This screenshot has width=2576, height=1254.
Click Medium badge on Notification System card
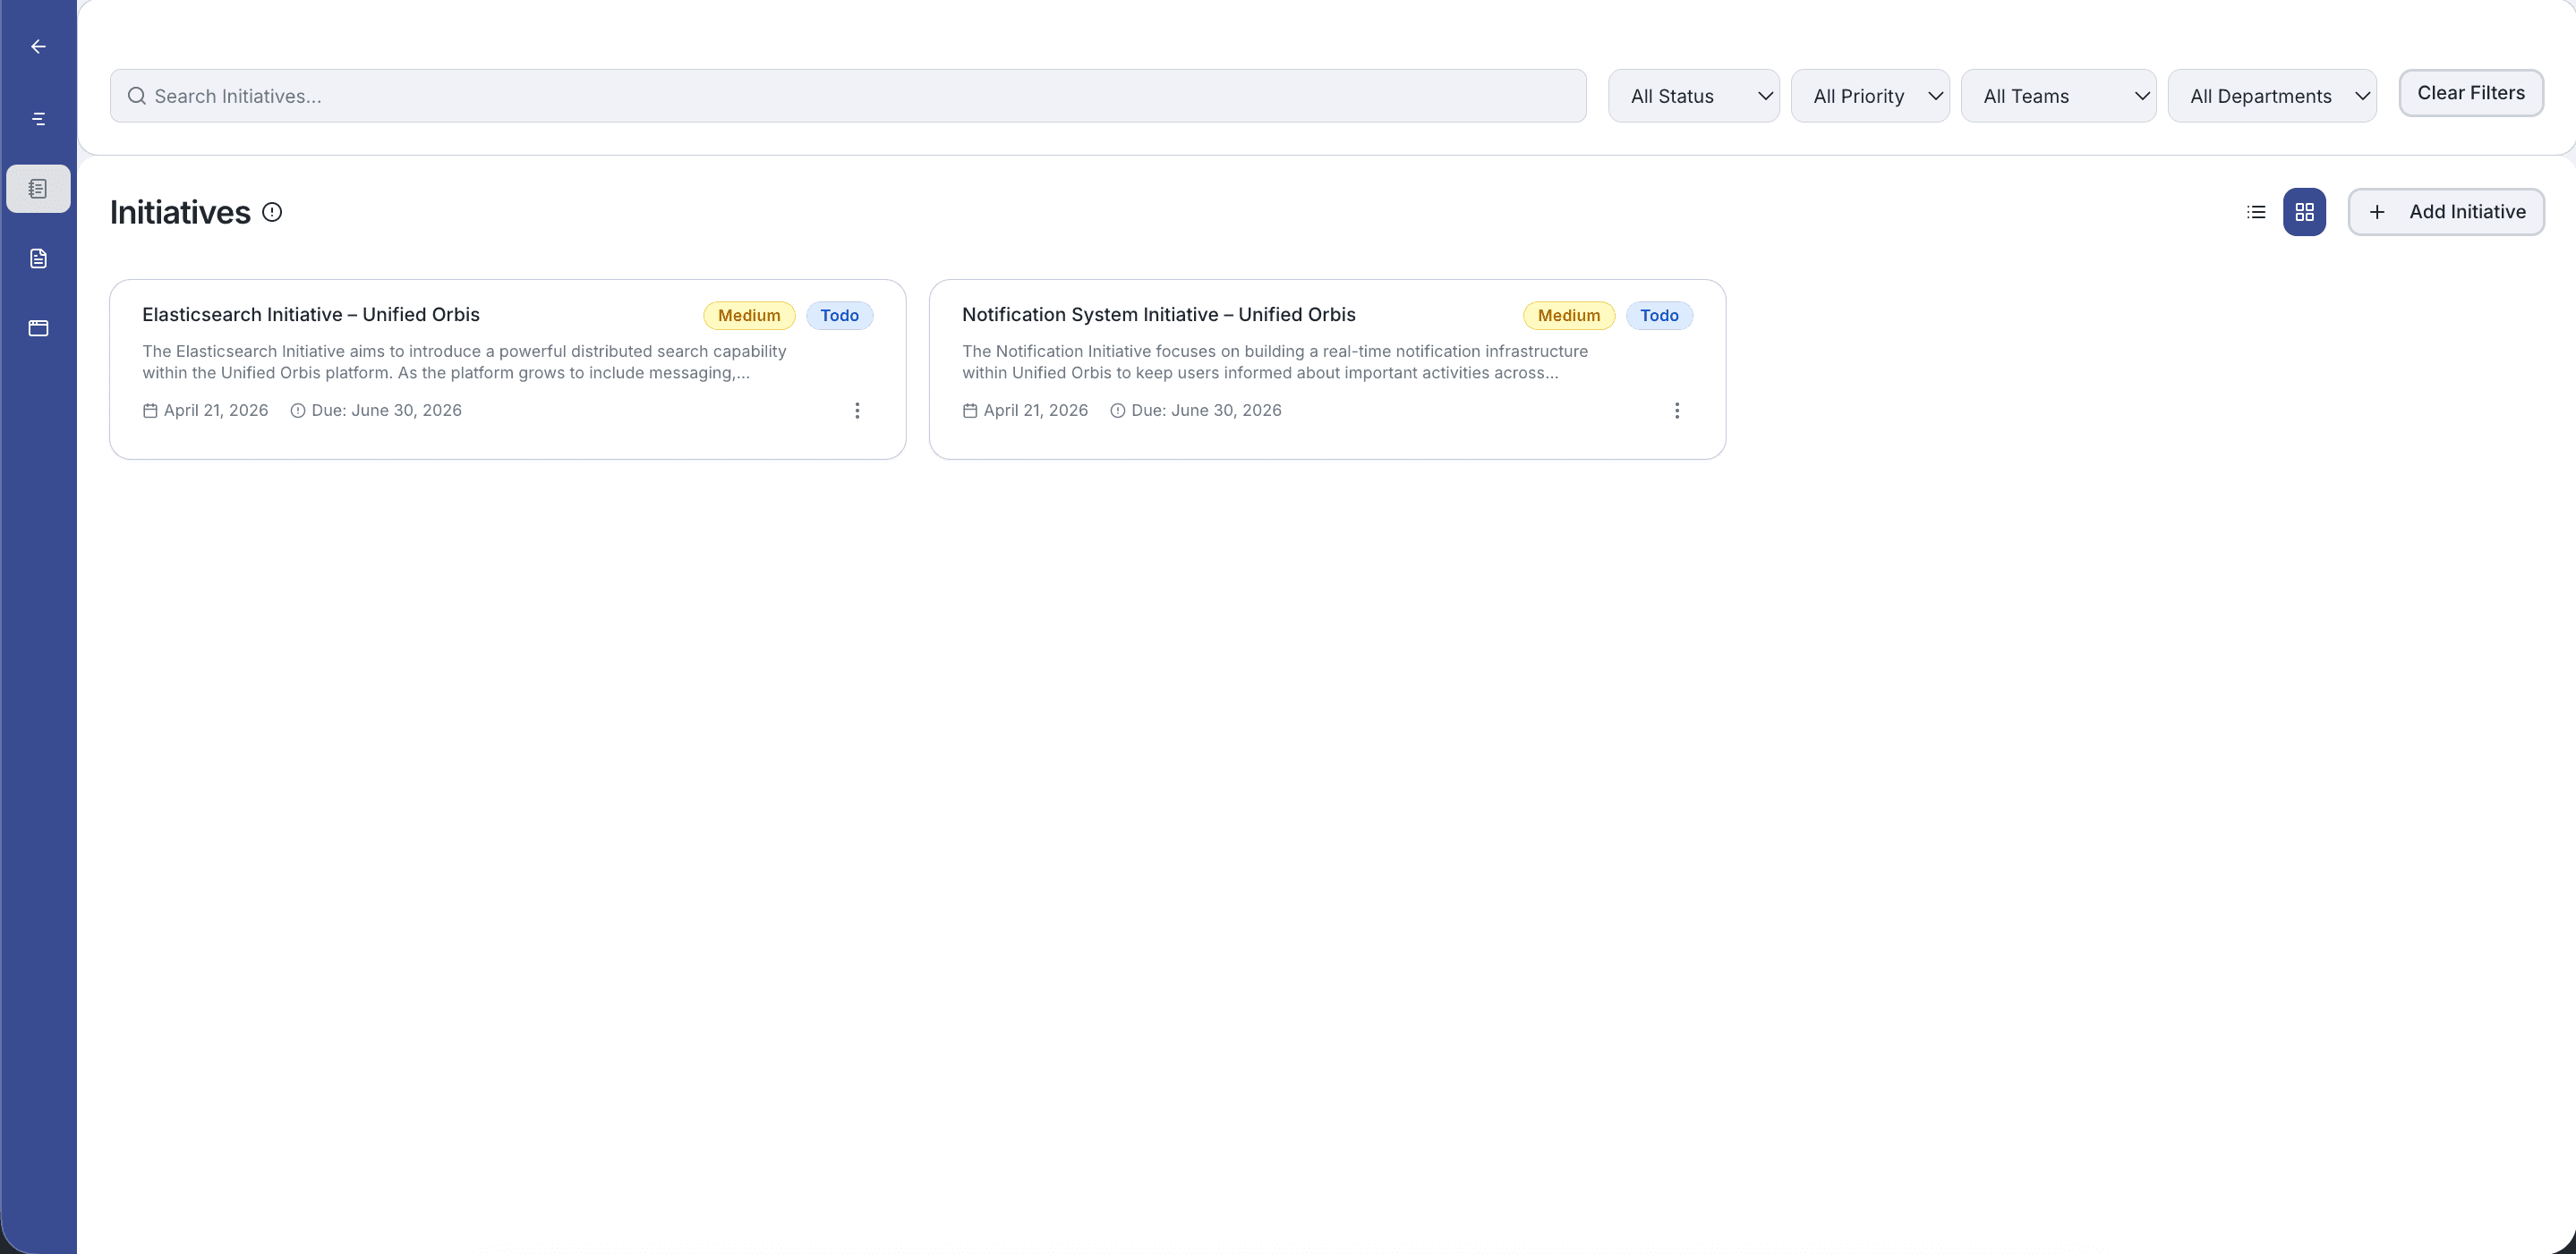click(1569, 316)
